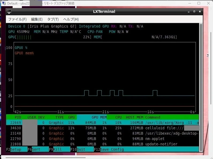
Task: Click the nm-applet command text
Action: [155, 139]
